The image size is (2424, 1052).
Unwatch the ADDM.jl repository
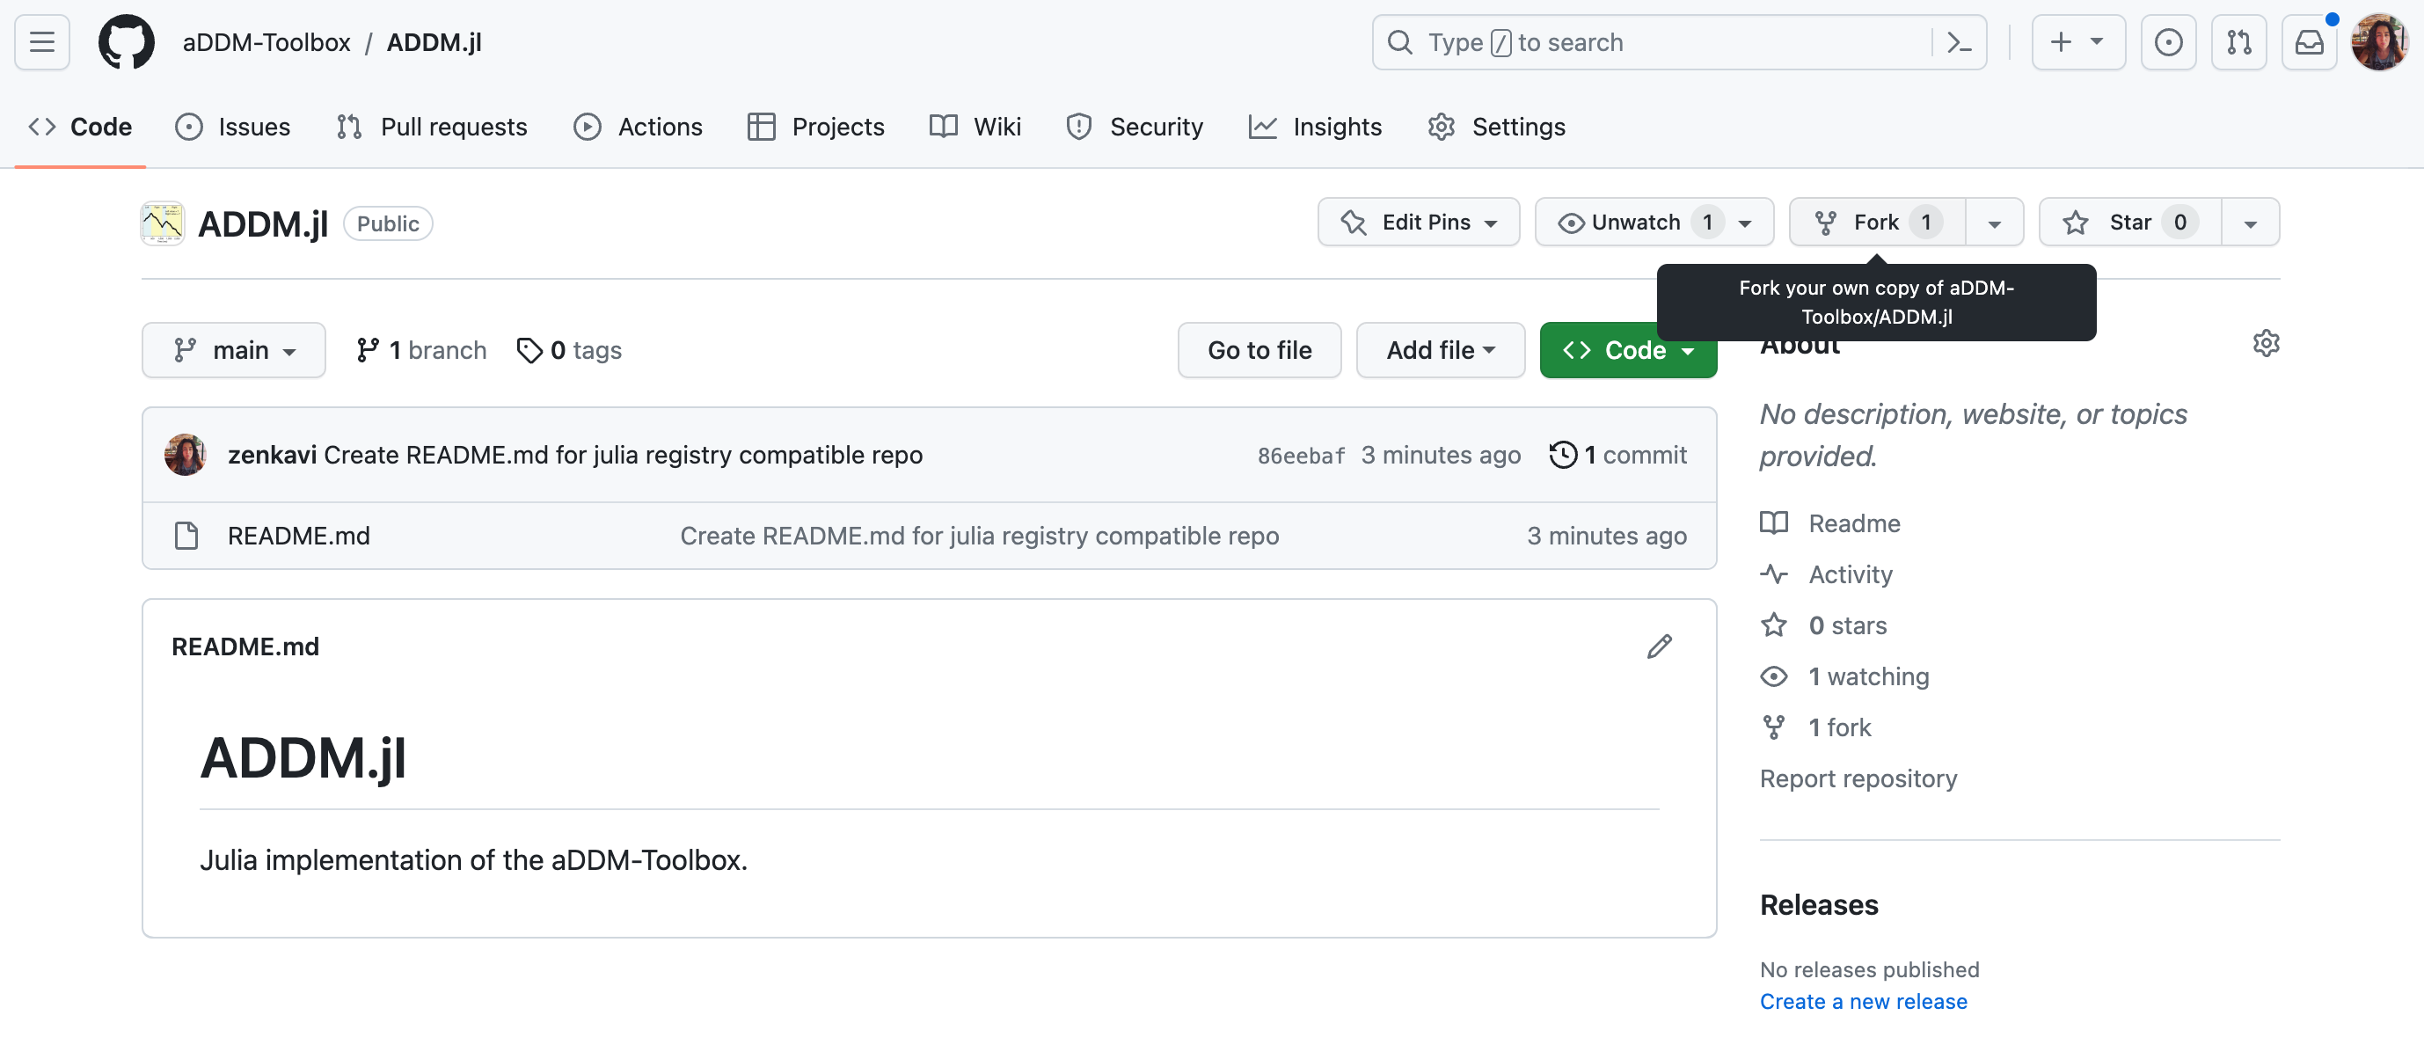1639,222
